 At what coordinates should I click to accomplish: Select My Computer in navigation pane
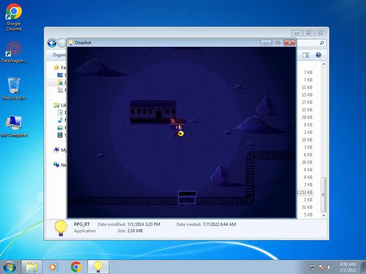60,150
